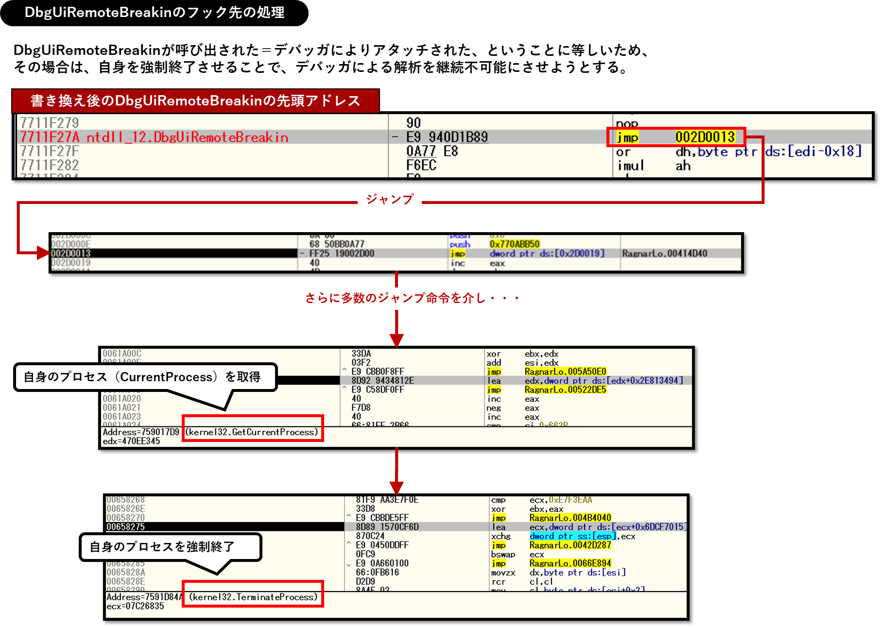The image size is (881, 627).
Task: Click the red text about many jump instructions
Action: (412, 298)
